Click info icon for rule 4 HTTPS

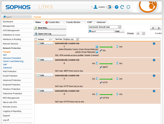tap(154, 91)
